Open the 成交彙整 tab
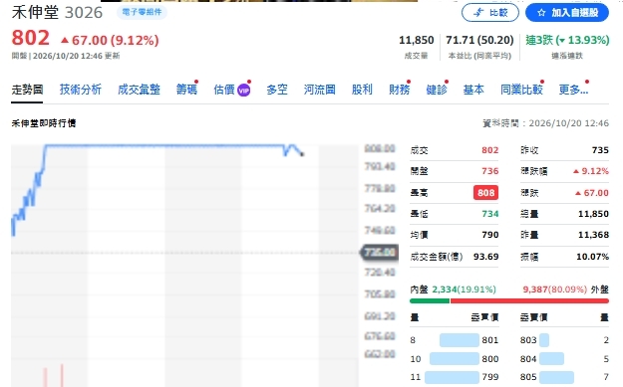Viewport: 623px width, 387px height. 140,90
